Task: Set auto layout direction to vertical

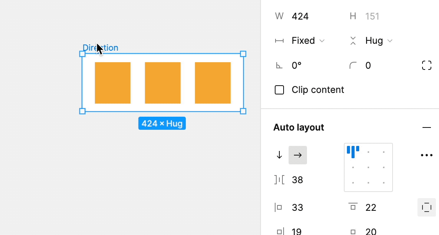Action: click(279, 155)
